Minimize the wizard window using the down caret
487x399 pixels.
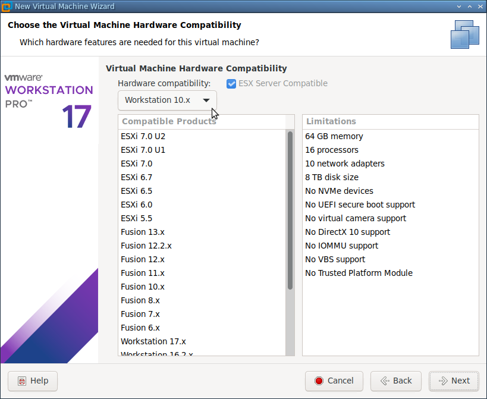click(x=459, y=7)
